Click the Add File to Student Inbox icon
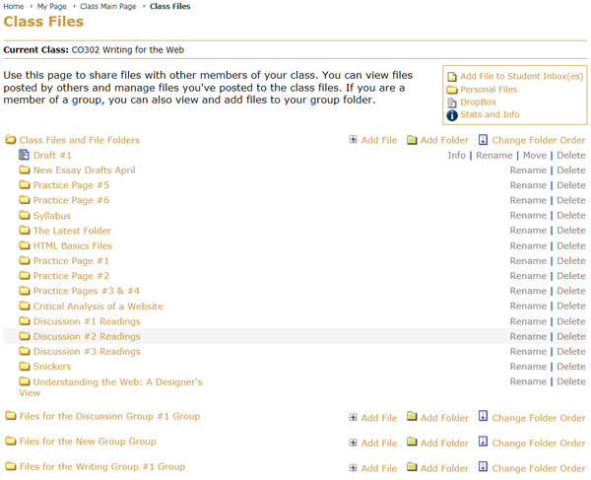This screenshot has width=591, height=480. click(452, 77)
